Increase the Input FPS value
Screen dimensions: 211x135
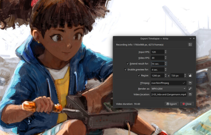coord(166,51)
